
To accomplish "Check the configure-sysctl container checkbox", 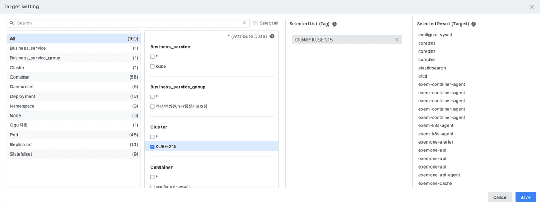I will (152, 186).
